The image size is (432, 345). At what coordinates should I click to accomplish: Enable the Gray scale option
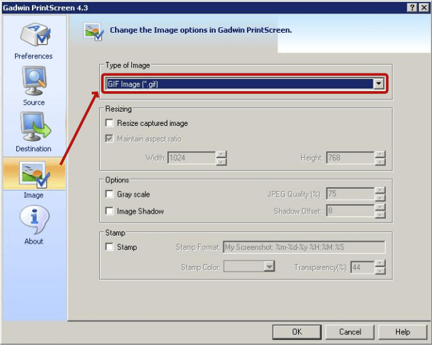[x=110, y=194]
